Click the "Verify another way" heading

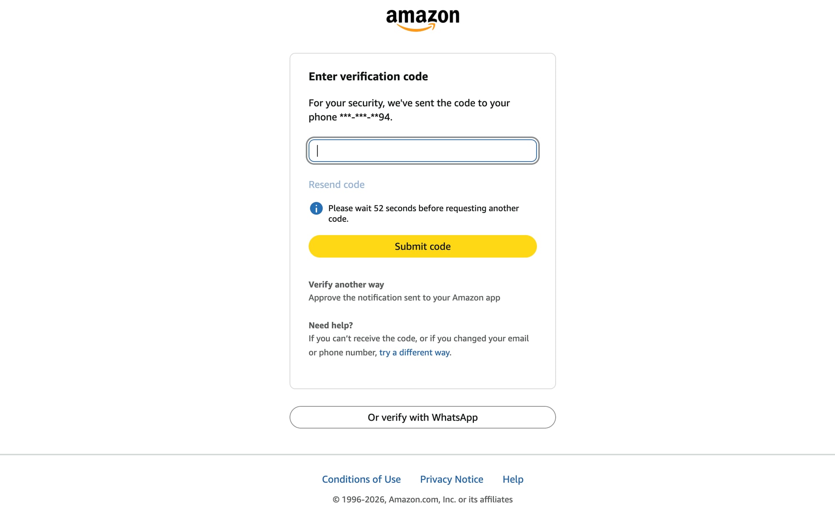click(346, 285)
